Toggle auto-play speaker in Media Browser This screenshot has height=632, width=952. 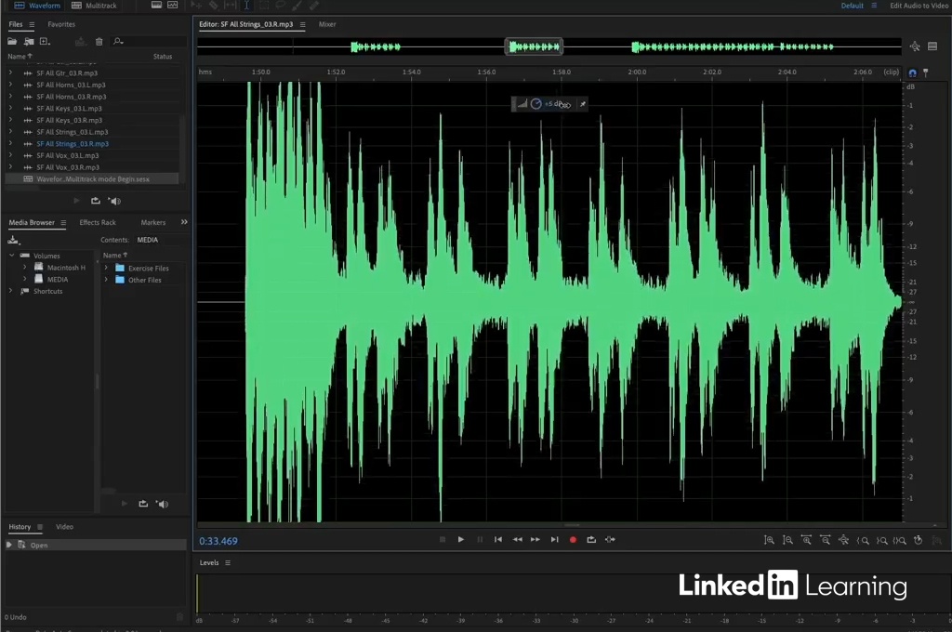click(162, 504)
